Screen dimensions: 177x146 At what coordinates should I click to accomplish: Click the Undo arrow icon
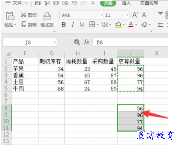(75, 3)
